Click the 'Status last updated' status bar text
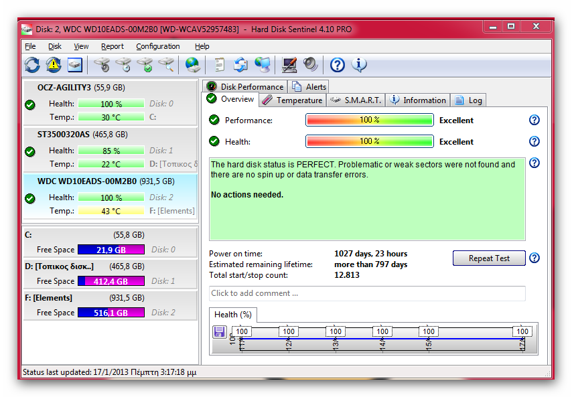The image size is (572, 397). coord(109,372)
